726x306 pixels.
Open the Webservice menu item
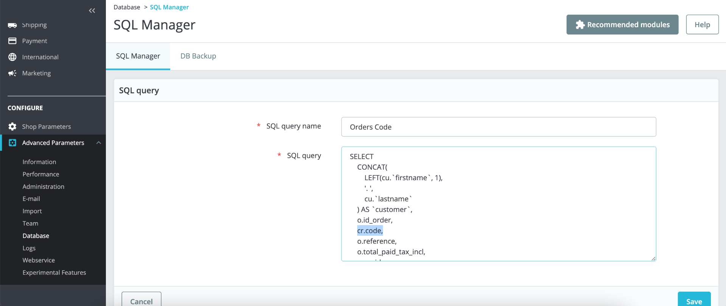[39, 260]
